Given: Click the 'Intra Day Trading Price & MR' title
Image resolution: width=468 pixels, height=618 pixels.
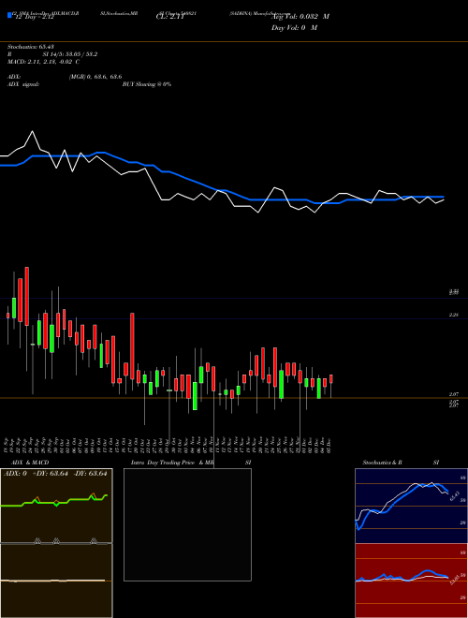Looking at the screenshot, I should [x=172, y=463].
